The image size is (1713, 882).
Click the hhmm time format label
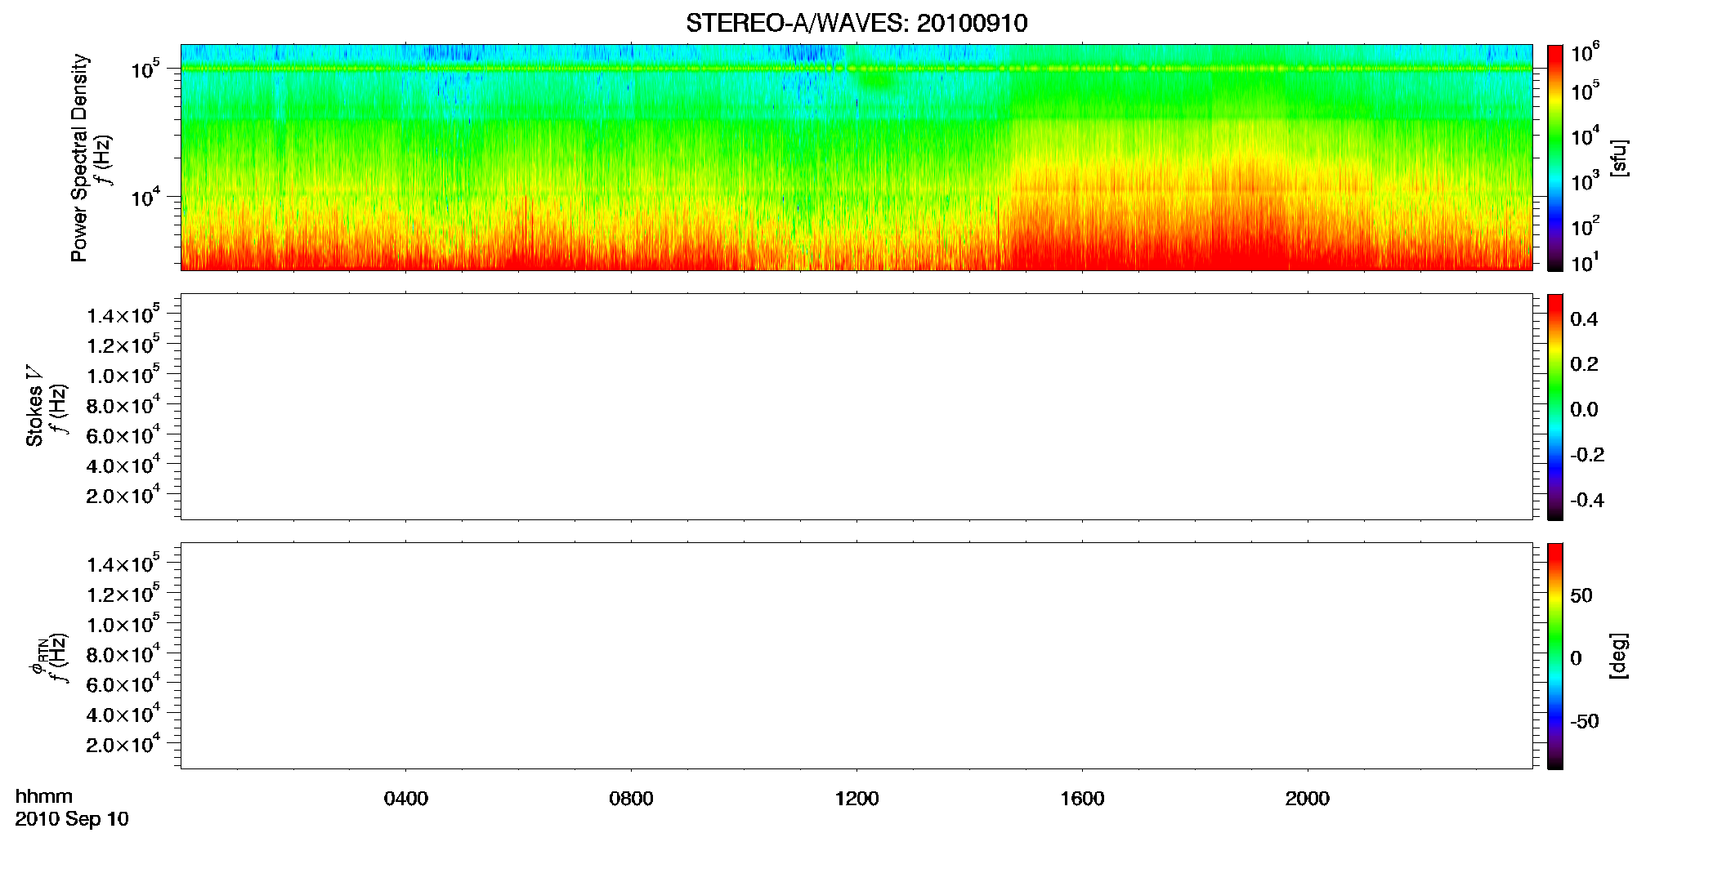click(x=43, y=796)
